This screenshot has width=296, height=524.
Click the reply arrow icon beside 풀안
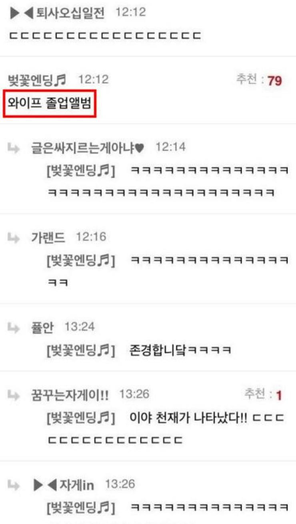[14, 327]
